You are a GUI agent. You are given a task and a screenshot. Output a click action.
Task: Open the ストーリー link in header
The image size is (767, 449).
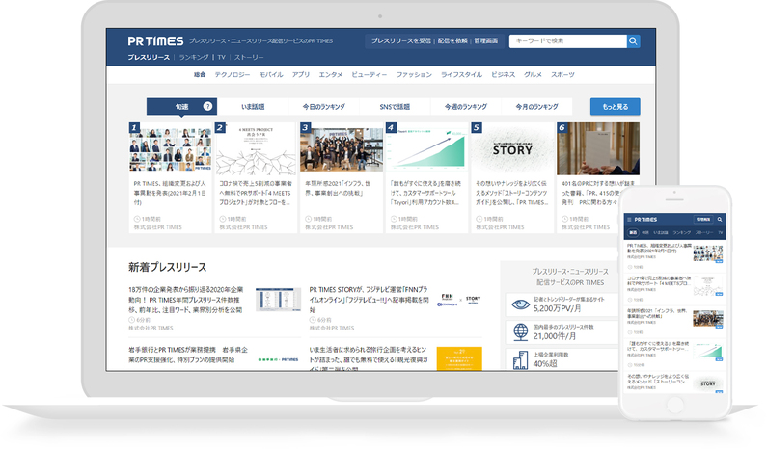pos(249,57)
